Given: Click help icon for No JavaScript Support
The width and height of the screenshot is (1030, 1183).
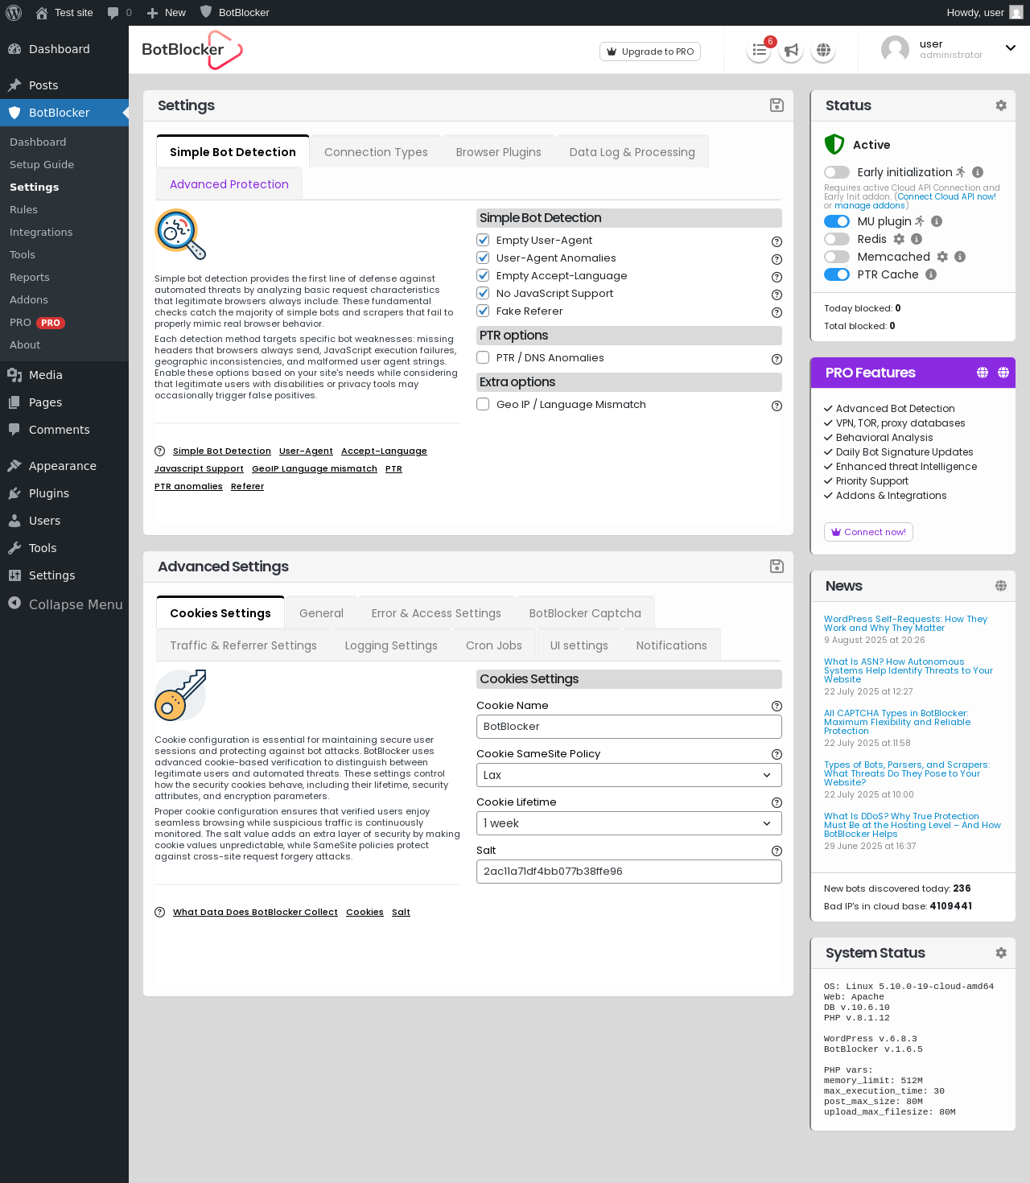Looking at the screenshot, I should [x=777, y=295].
